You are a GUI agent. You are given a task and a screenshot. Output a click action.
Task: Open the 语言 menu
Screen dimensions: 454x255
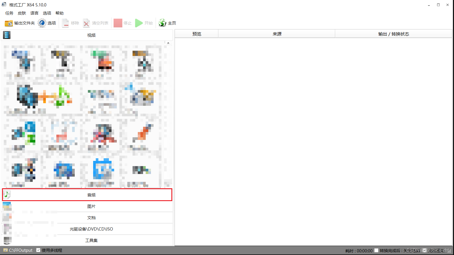pyautogui.click(x=34, y=13)
